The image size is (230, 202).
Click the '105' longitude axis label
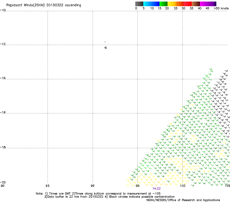[x=228, y=186]
